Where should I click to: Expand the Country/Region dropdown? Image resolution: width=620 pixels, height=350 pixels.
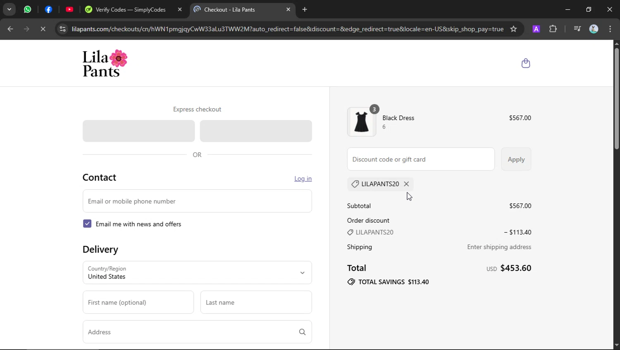197,273
